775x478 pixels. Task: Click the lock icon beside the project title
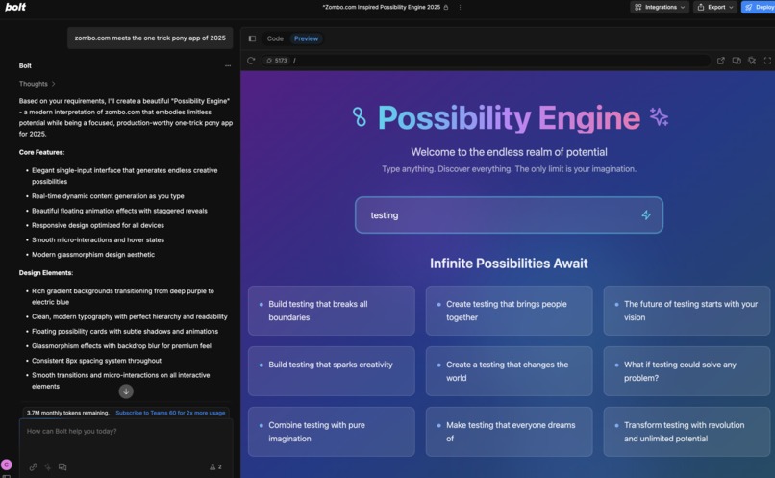pyautogui.click(x=446, y=7)
